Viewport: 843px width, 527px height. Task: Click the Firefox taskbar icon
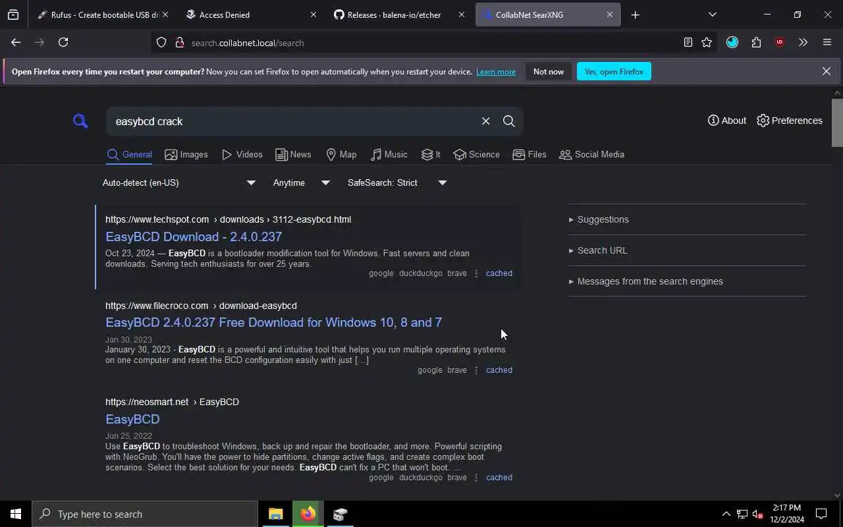[308, 514]
